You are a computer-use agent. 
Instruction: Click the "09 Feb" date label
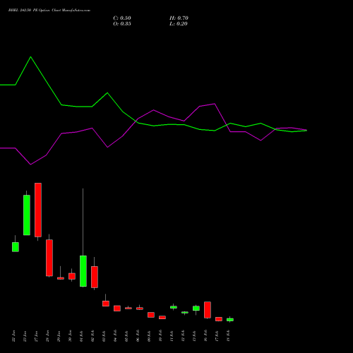click(149, 336)
